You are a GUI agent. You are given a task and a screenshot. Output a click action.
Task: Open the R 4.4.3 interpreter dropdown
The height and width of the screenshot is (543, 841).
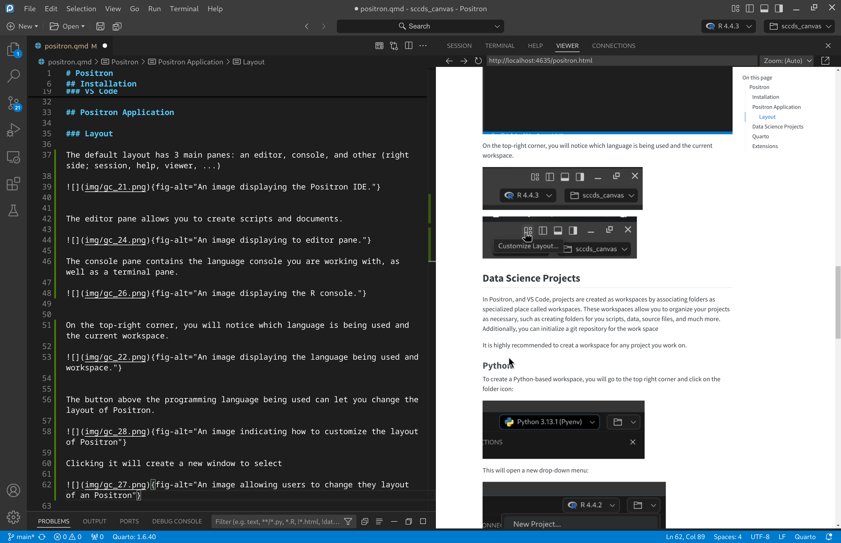pos(728,26)
